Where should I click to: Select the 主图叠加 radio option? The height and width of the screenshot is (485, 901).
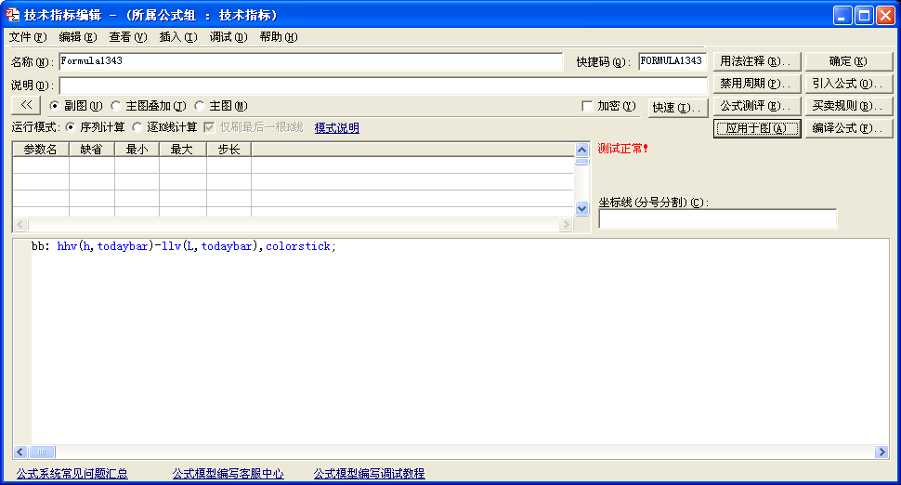(116, 106)
